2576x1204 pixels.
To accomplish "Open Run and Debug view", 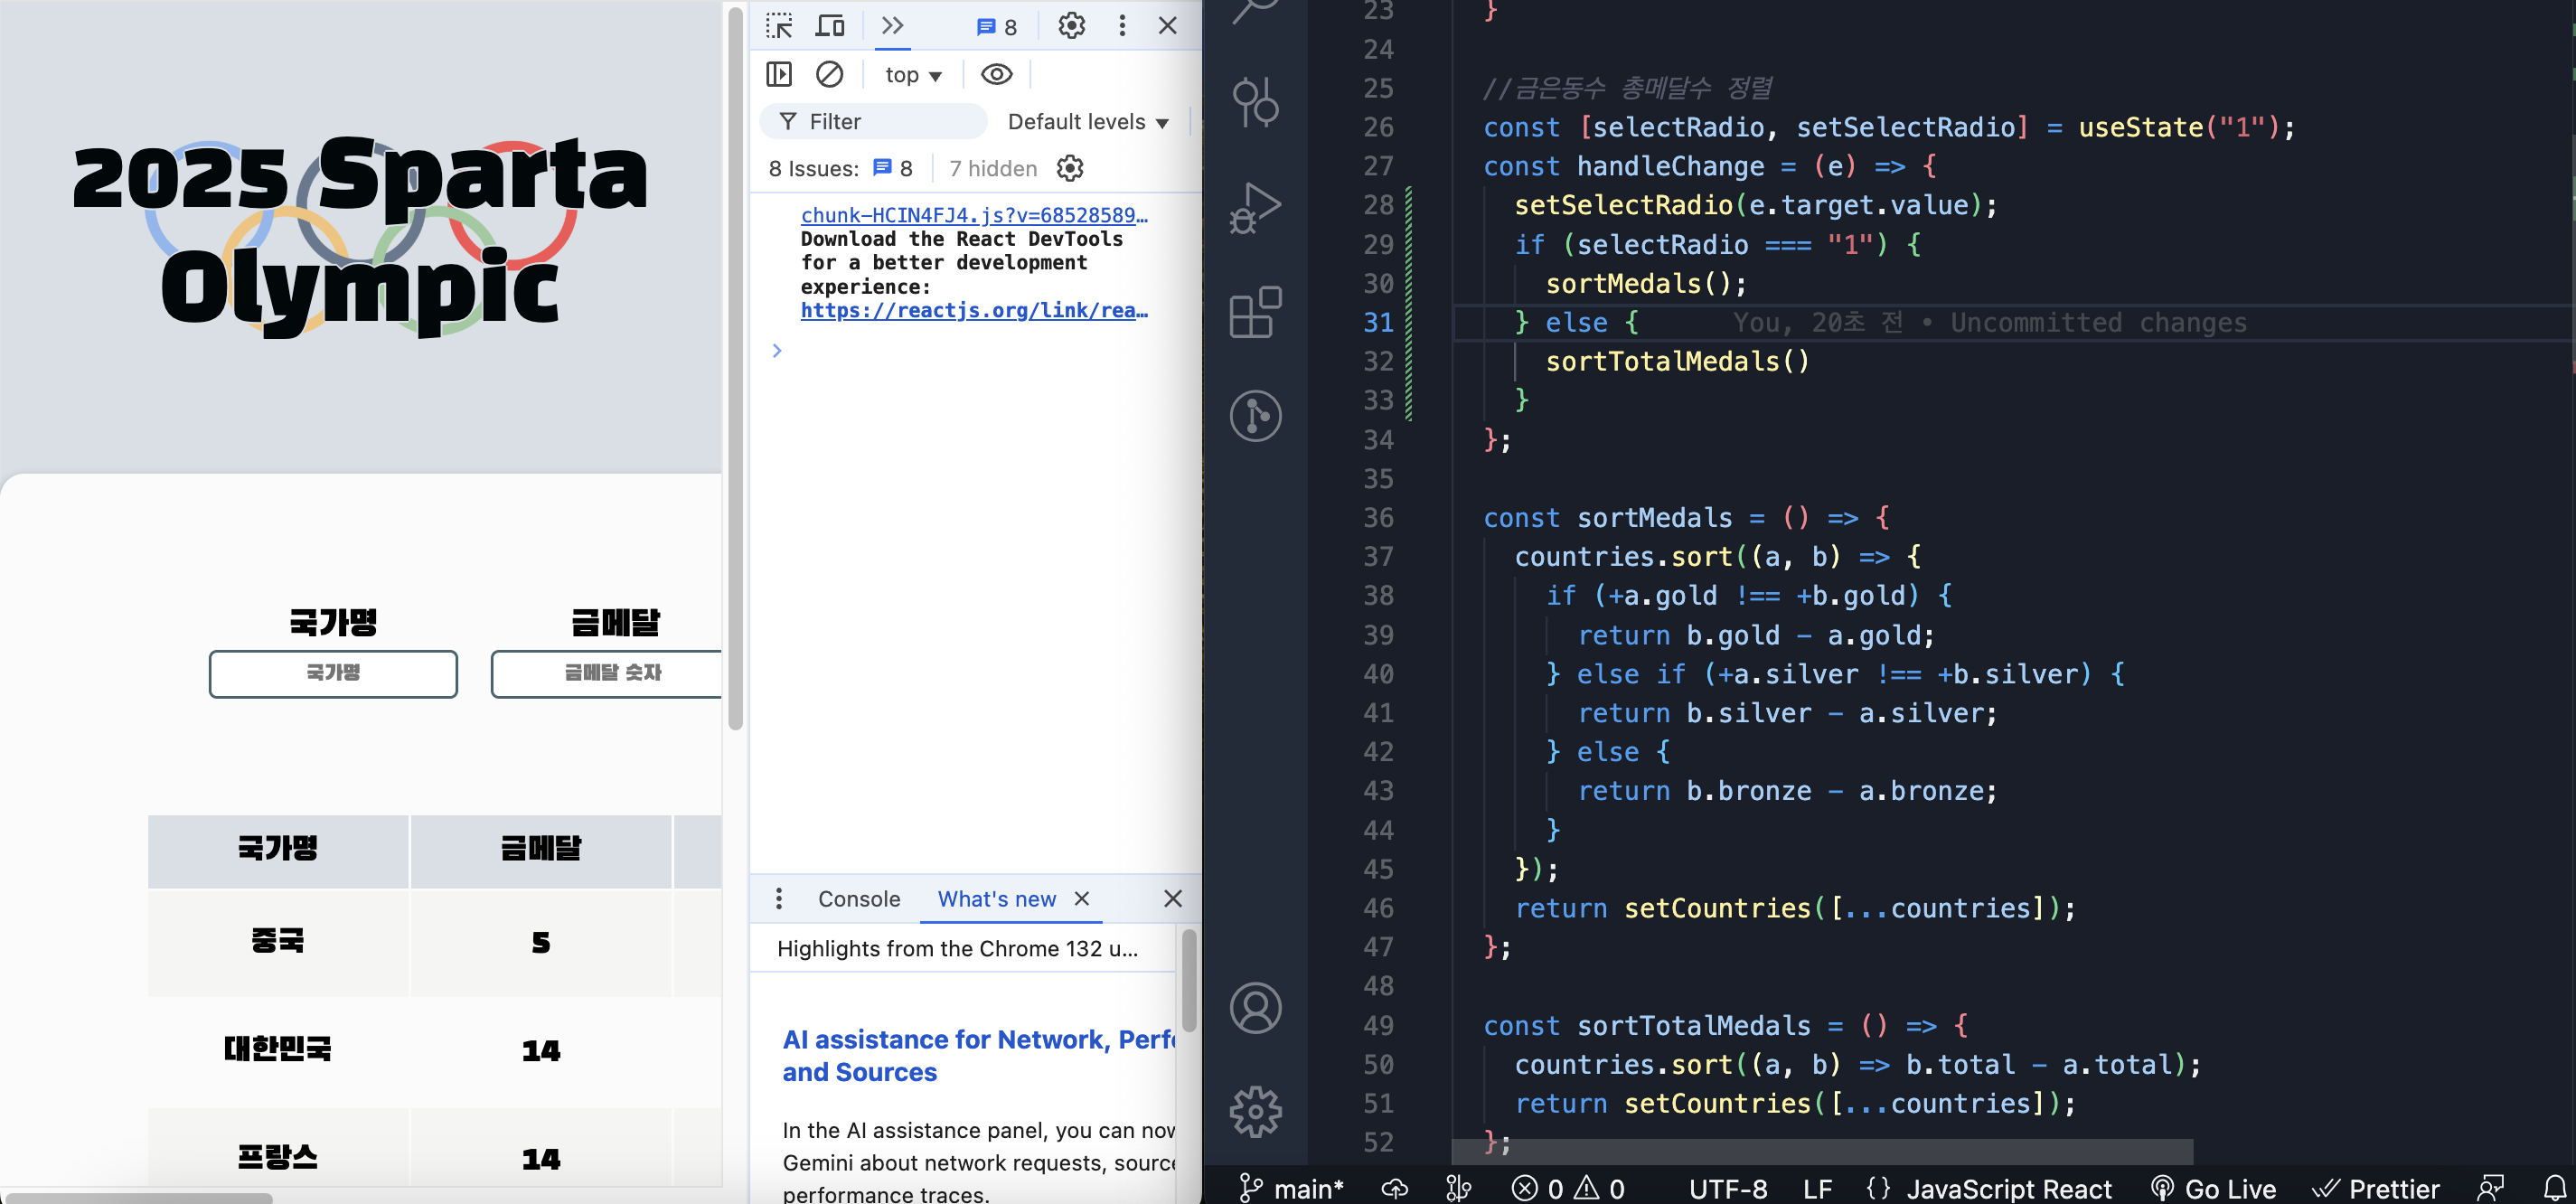I will coord(1255,208).
